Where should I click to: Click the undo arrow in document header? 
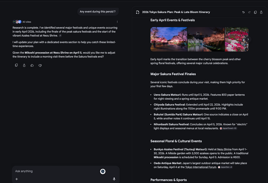click(243, 12)
